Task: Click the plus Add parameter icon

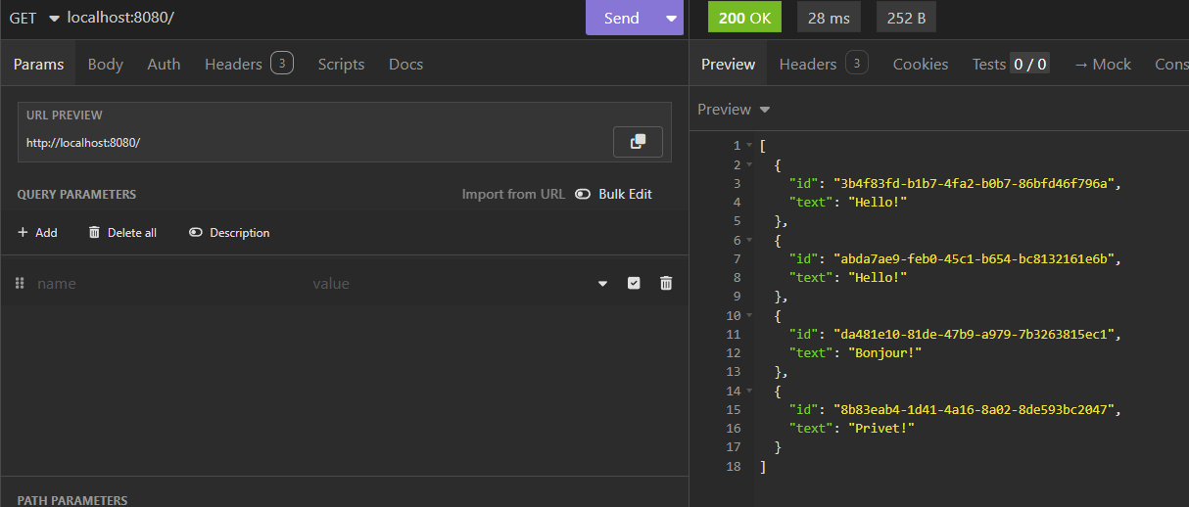Action: (x=24, y=233)
